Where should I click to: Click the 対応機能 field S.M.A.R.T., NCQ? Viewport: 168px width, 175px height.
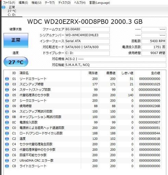coord(116,65)
